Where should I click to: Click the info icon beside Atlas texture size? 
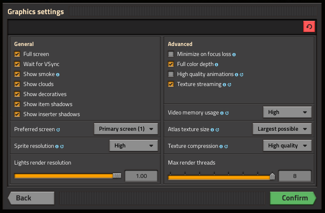click(212, 129)
